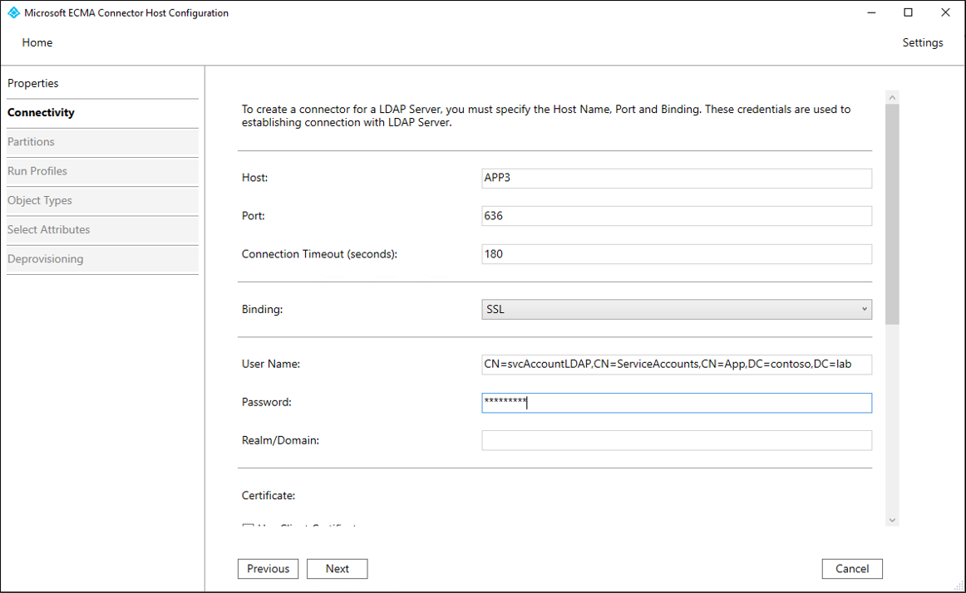Click the ECMA Connector Host app icon

click(x=13, y=13)
